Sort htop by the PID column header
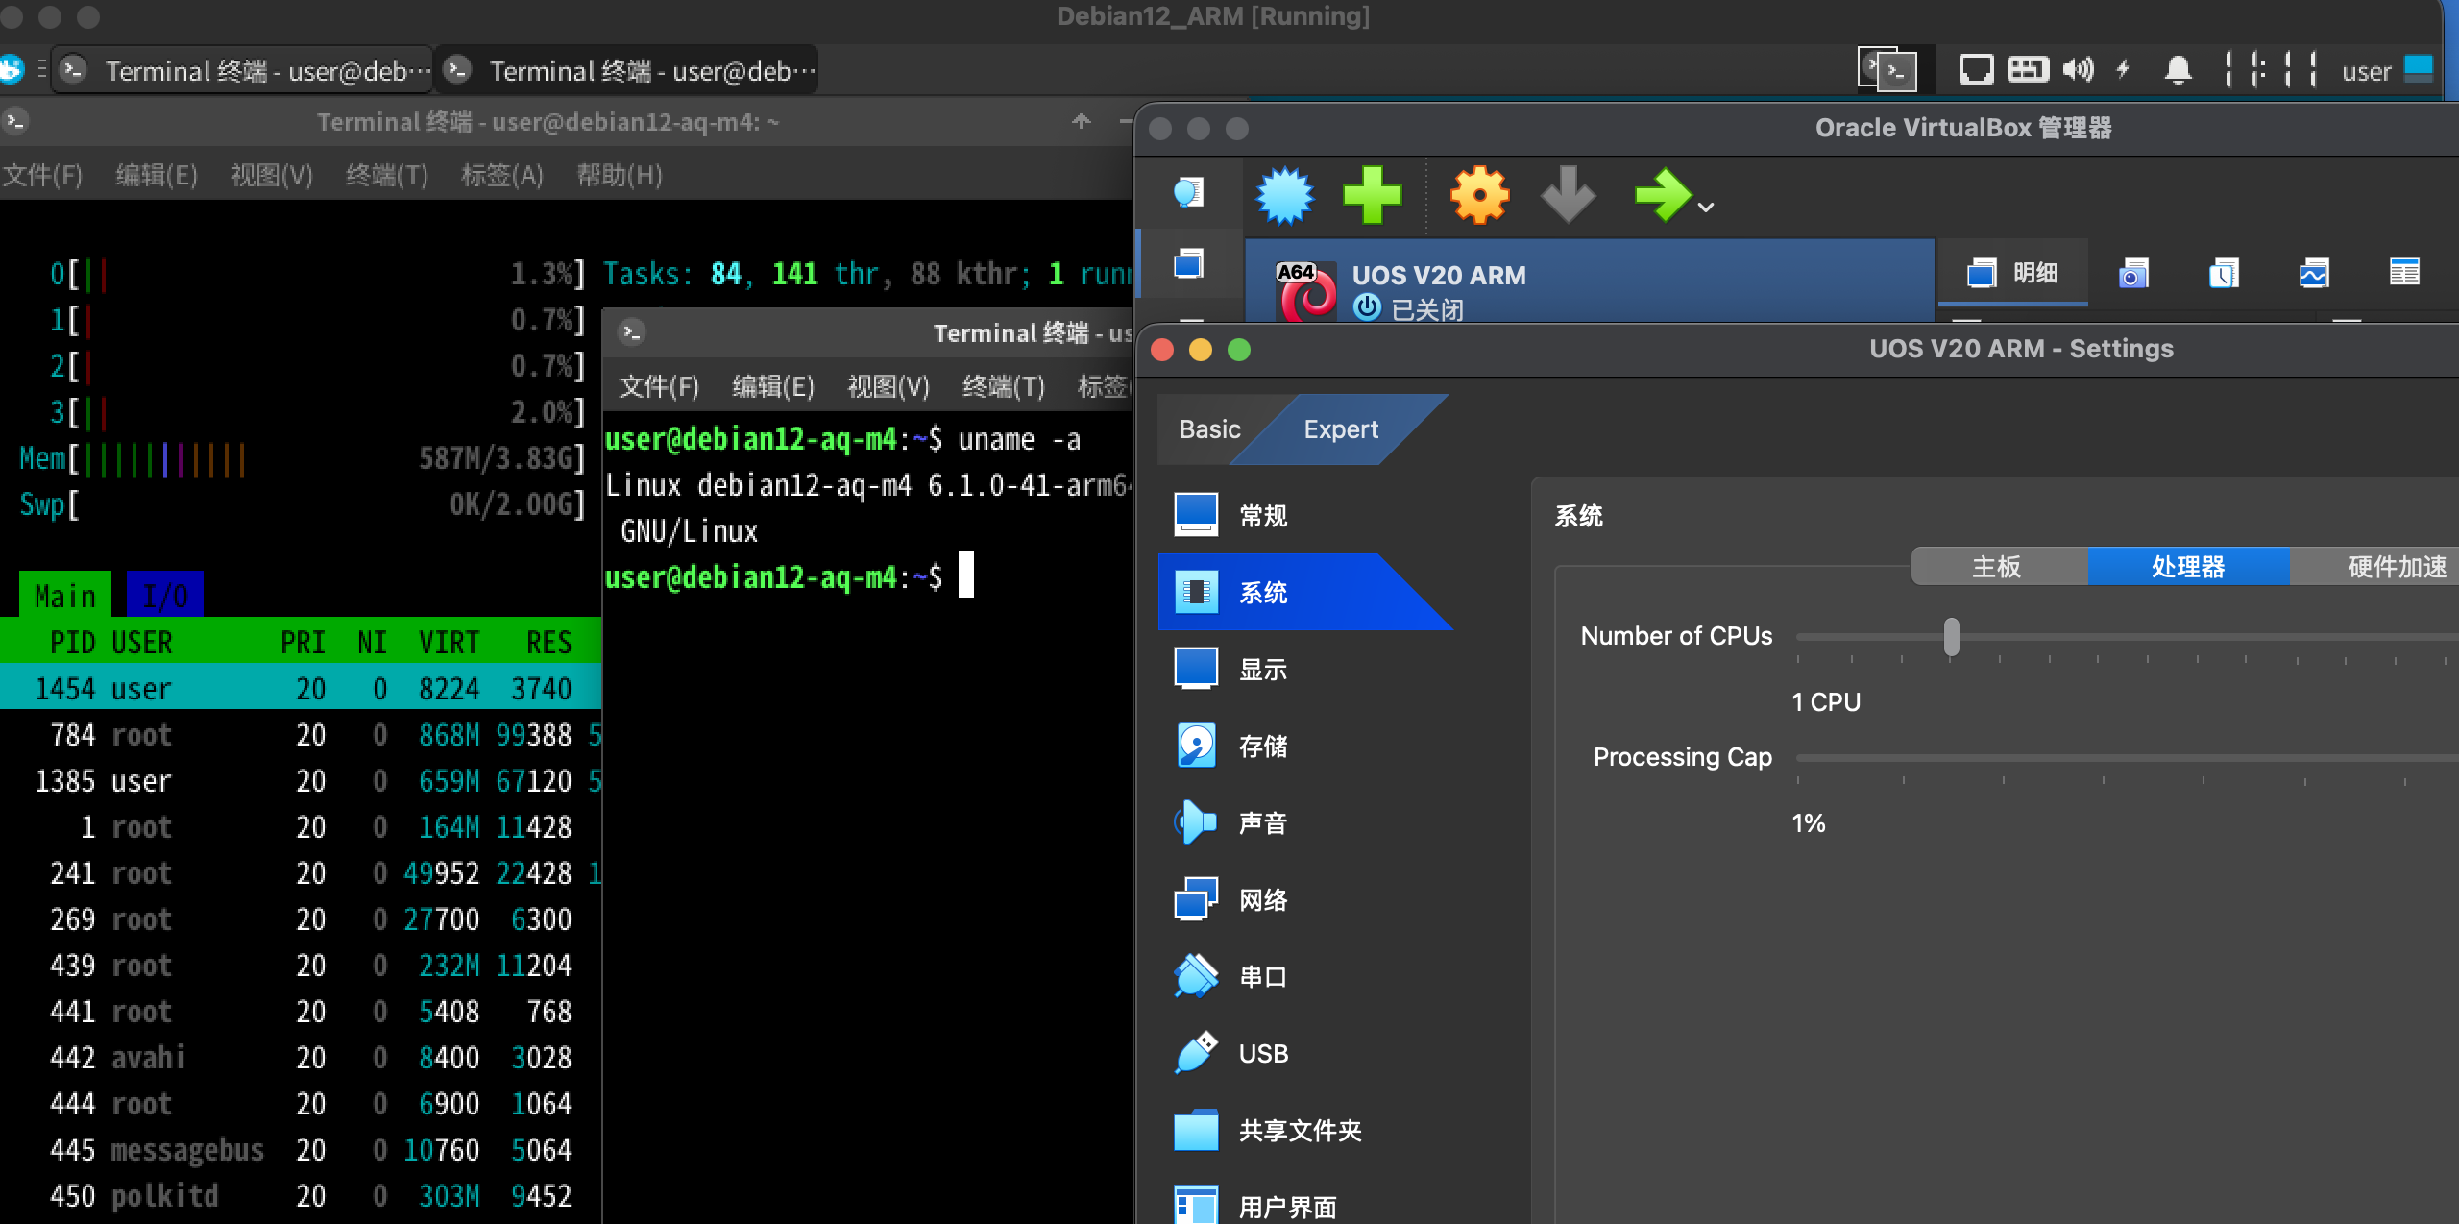Image resolution: width=2459 pixels, height=1224 pixels. (x=72, y=642)
